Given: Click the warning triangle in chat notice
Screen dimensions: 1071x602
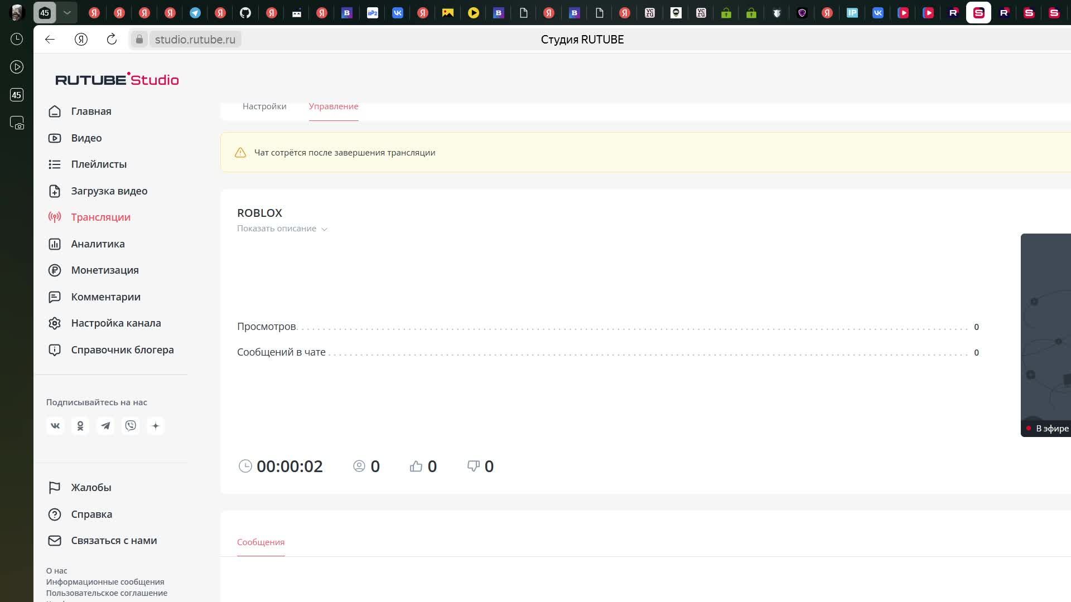Looking at the screenshot, I should 240,153.
